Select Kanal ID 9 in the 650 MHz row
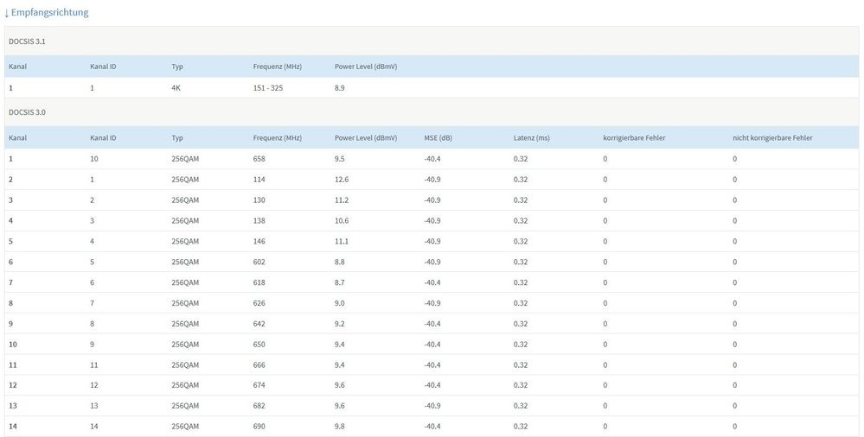Screen dimensions: 864x437 92,344
